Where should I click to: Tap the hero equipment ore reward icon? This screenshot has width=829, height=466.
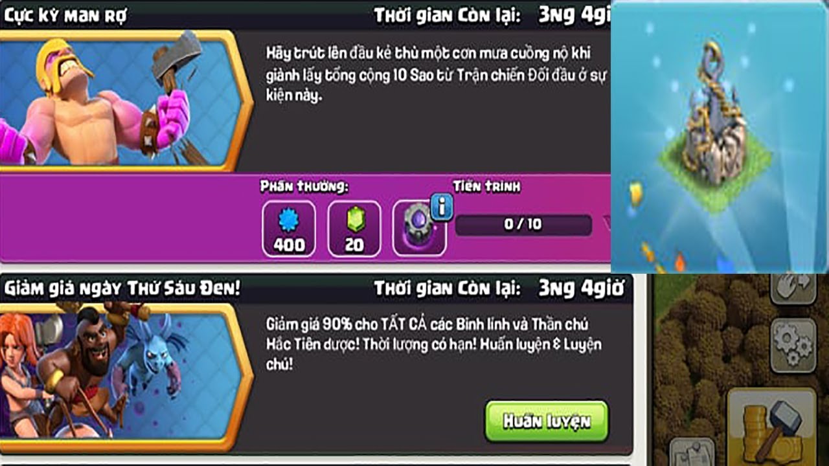[x=419, y=229]
